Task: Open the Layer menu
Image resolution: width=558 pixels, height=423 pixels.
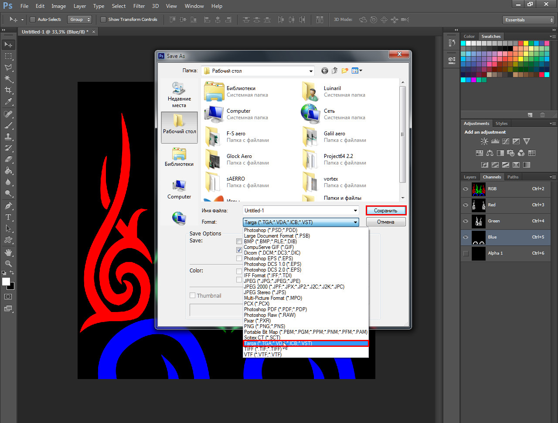Action: (80, 6)
